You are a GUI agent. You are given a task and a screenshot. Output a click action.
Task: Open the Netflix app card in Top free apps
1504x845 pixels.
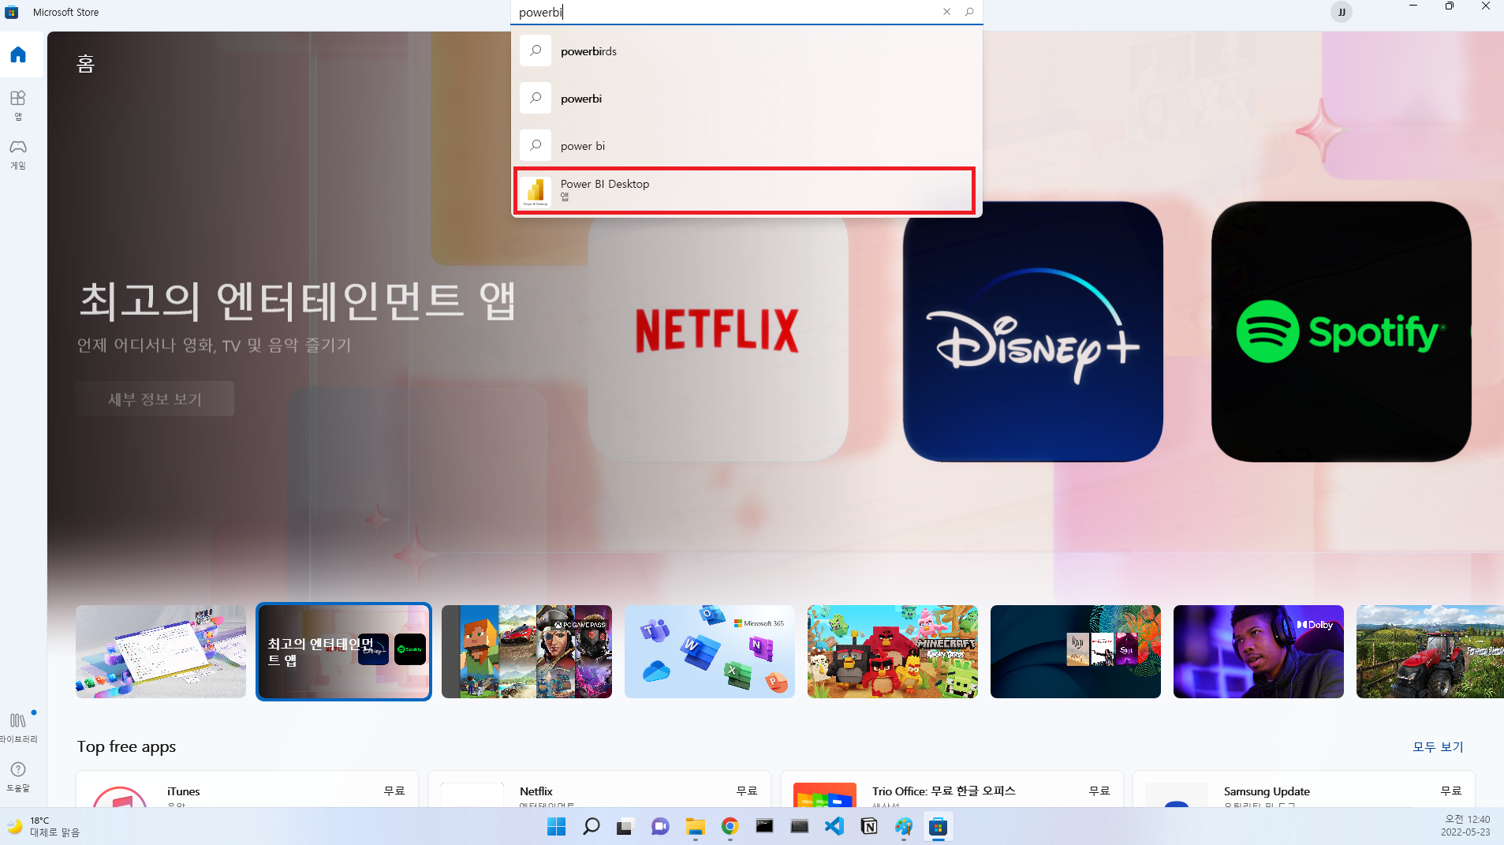[x=599, y=789]
